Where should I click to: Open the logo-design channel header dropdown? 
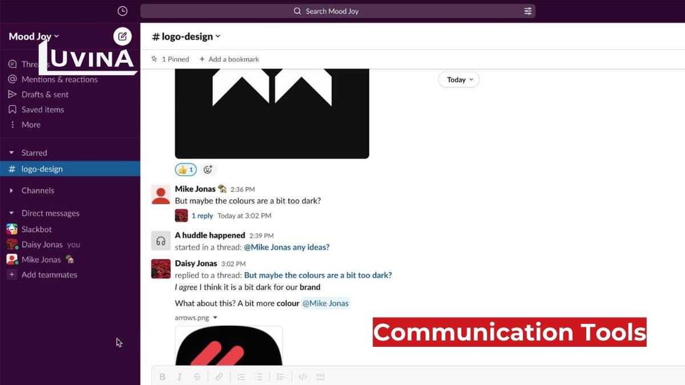tap(186, 37)
